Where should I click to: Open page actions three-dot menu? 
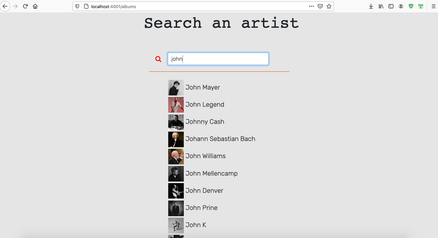click(x=312, y=6)
